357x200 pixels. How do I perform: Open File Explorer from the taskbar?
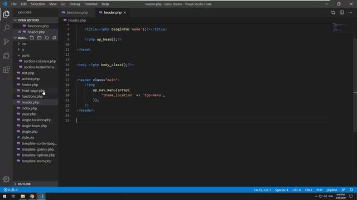pos(23,196)
